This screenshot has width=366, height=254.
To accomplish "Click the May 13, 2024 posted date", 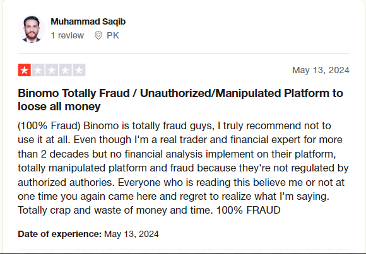I will pyautogui.click(x=321, y=70).
